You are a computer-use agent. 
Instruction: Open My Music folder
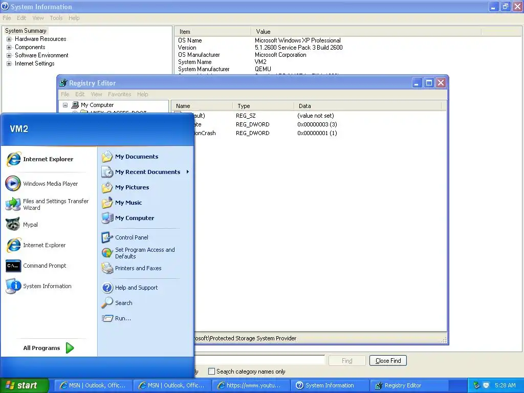point(122,203)
